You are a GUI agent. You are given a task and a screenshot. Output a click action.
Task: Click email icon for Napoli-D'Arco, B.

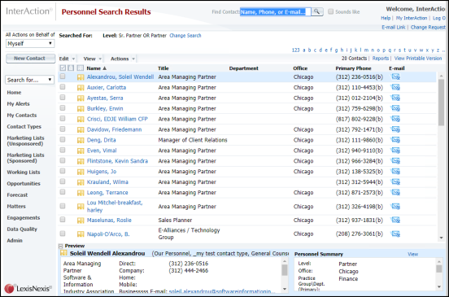[x=396, y=234]
